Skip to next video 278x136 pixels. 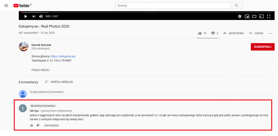34,16
